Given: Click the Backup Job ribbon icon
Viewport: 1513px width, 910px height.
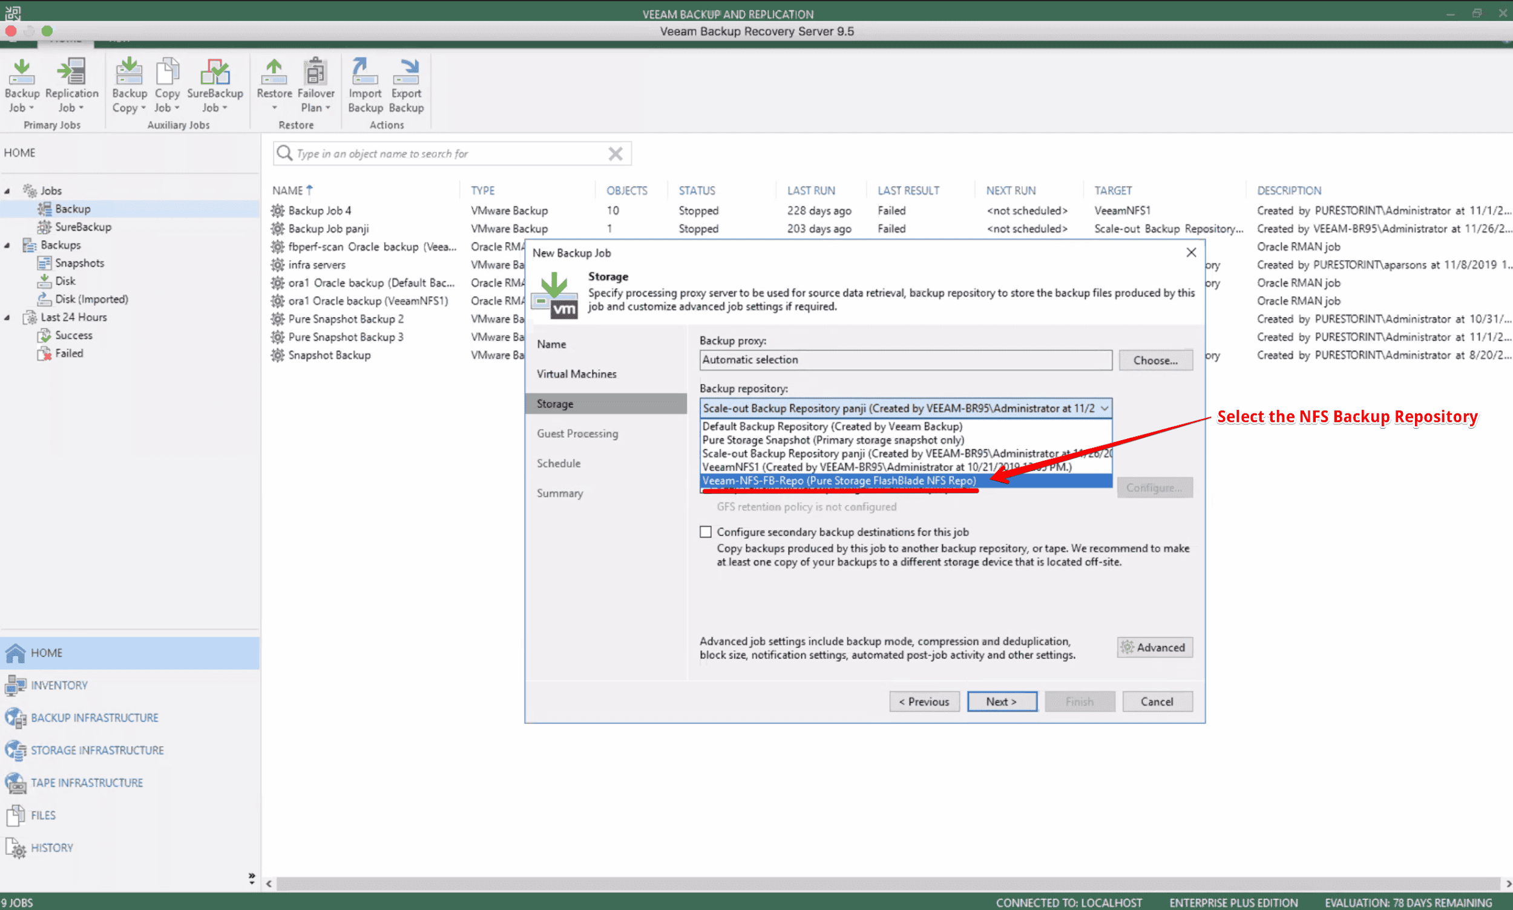Looking at the screenshot, I should click(21, 73).
